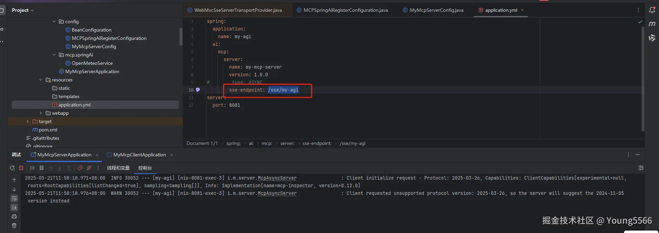The image size is (659, 233).
Task: Close the application.yml editor tab
Action: 522,10
